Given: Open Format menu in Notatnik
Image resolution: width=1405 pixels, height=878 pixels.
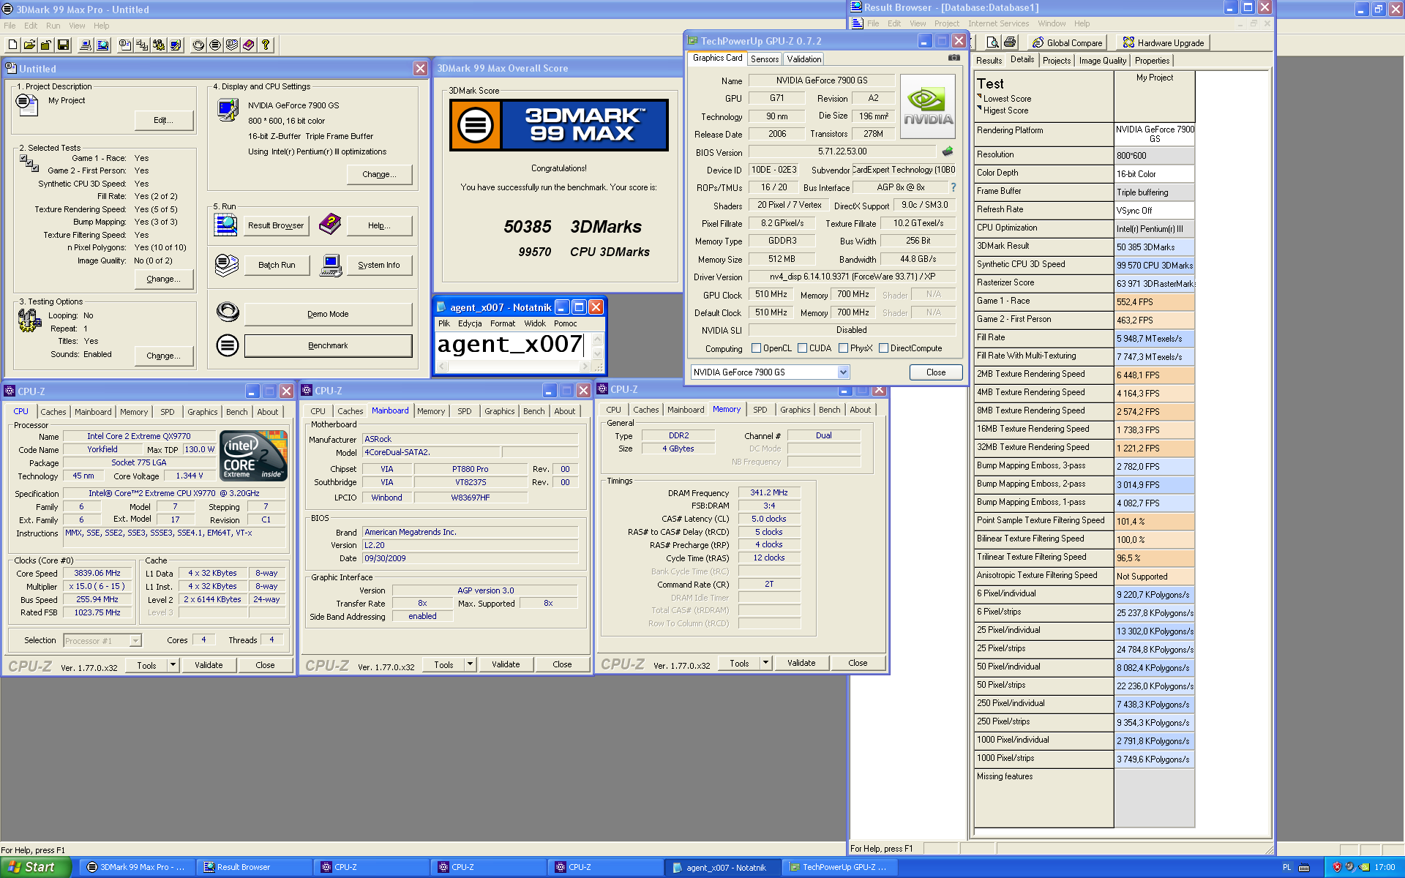Looking at the screenshot, I should coord(503,323).
